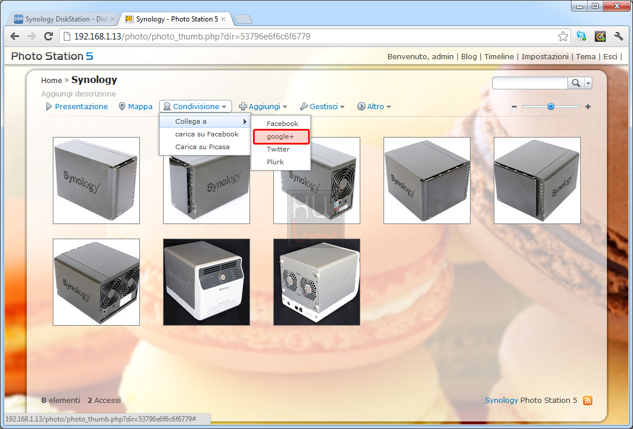Bookmark this page with the star icon
633x429 pixels.
coord(563,37)
